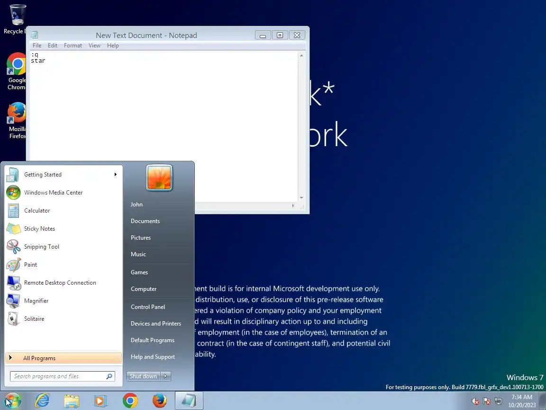Open the Calculator icon
The image size is (546, 410).
[13, 211]
